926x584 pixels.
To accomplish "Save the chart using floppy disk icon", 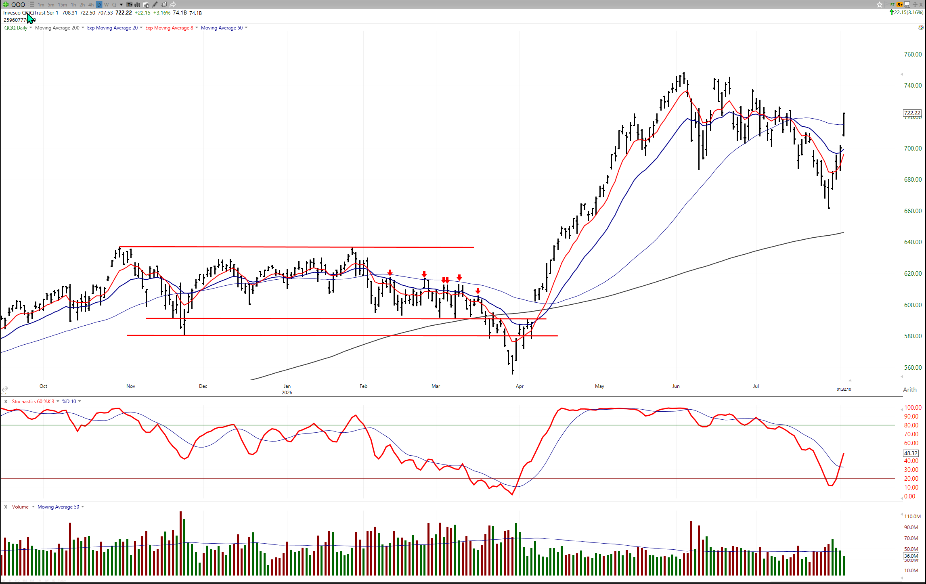I will tap(907, 4).
